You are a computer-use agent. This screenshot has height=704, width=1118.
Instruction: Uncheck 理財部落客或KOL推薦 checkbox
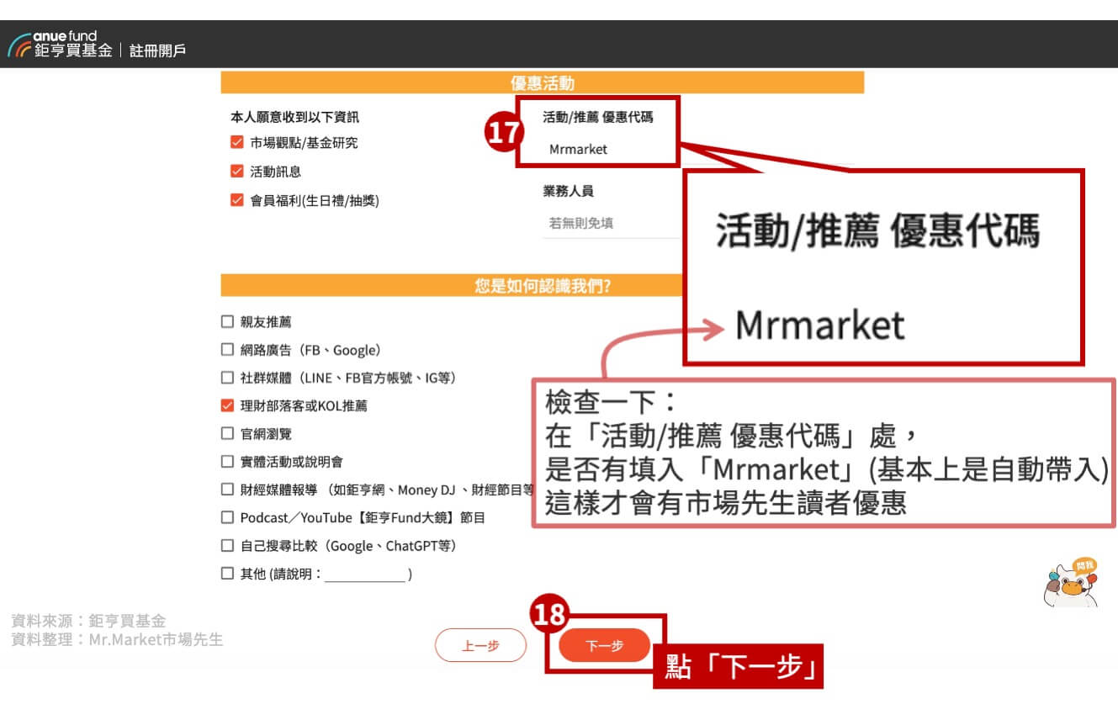tap(227, 406)
